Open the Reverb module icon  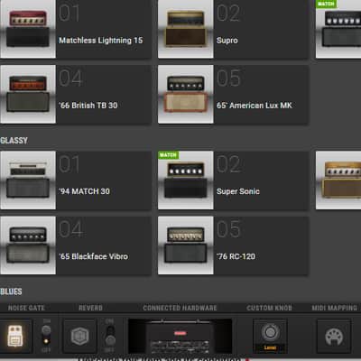click(x=79, y=336)
